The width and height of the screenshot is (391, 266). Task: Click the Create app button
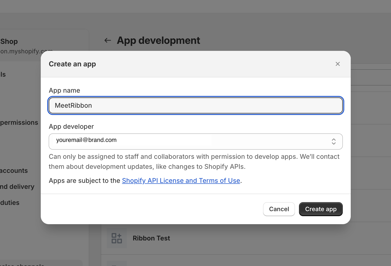coord(320,209)
